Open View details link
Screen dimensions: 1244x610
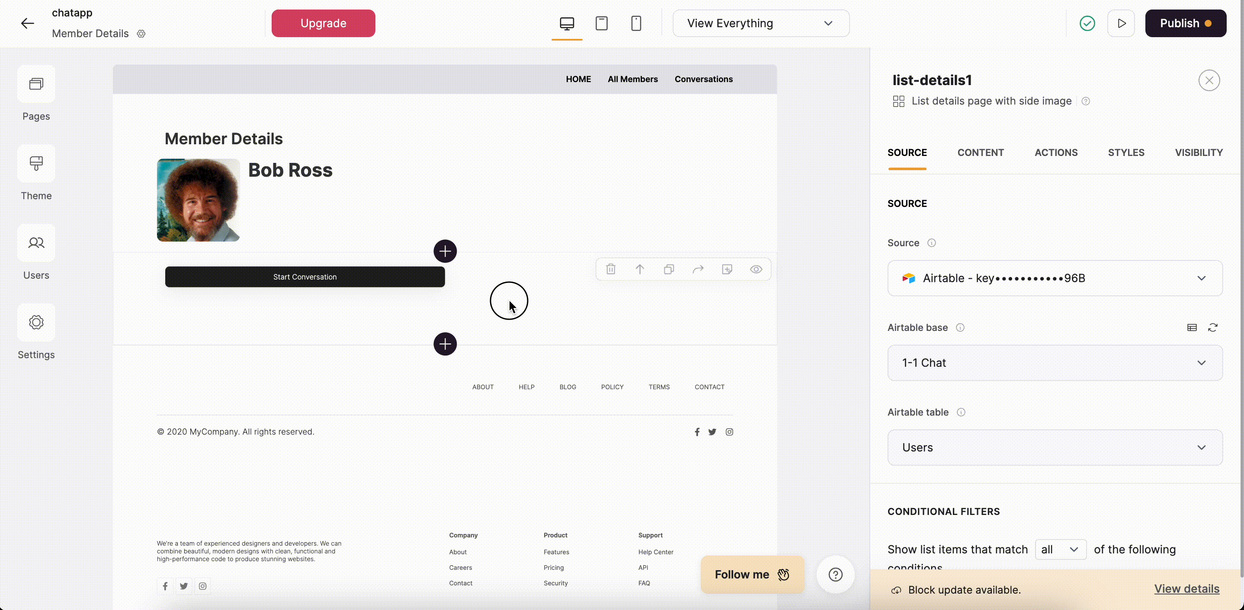[x=1186, y=589]
